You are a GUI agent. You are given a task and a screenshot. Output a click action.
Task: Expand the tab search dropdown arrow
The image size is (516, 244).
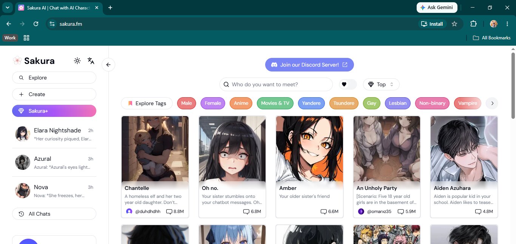click(x=7, y=8)
